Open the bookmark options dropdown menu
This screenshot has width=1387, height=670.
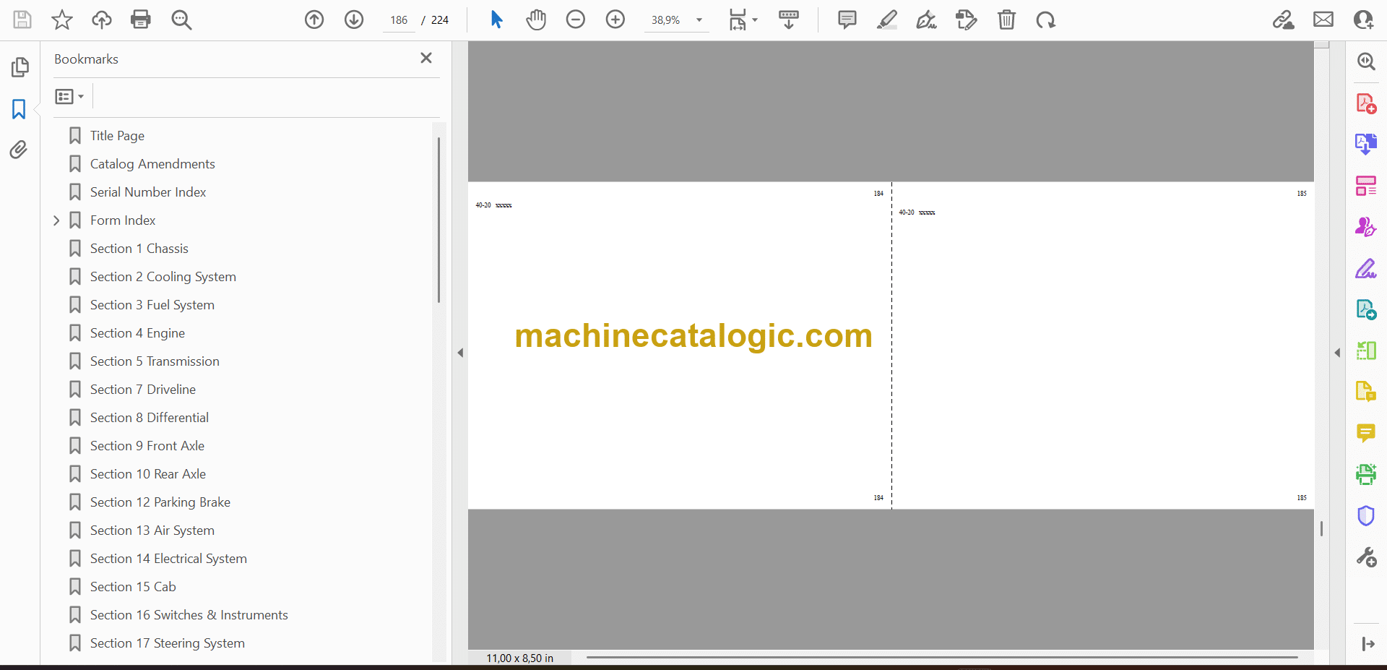[x=69, y=96]
